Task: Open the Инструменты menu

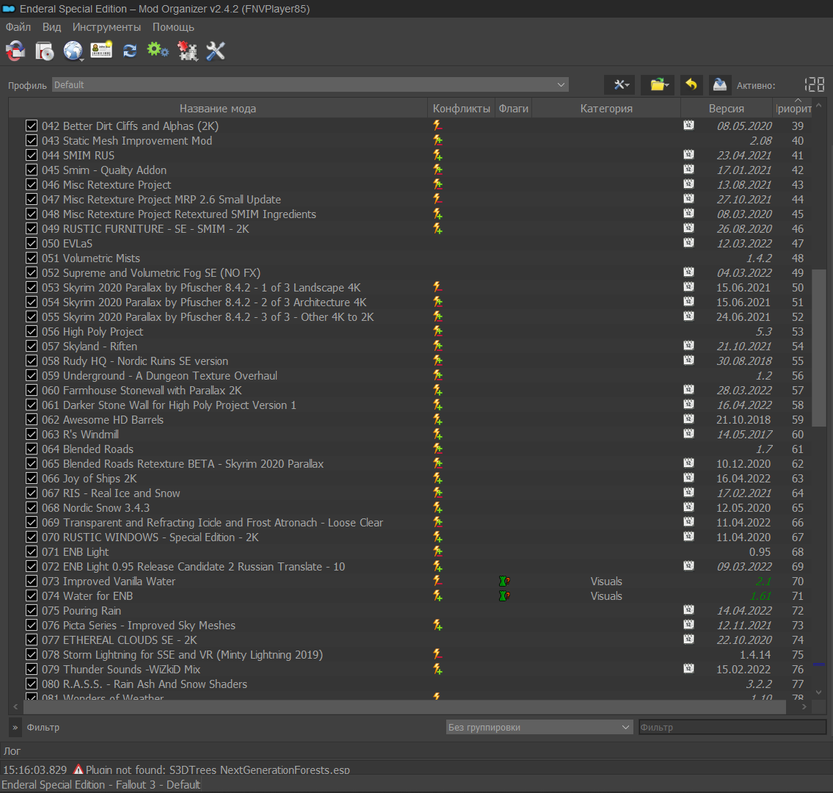Action: [x=106, y=27]
